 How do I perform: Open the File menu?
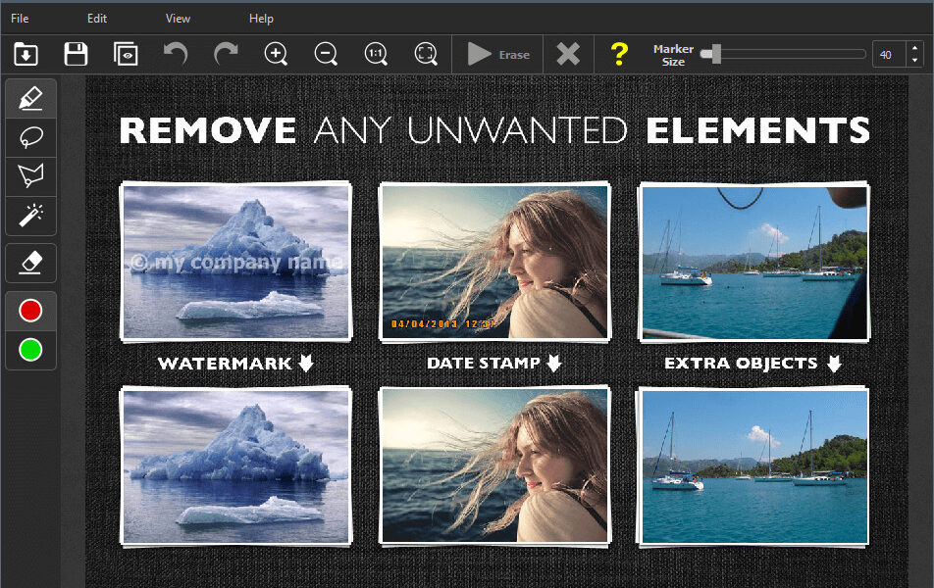point(20,19)
